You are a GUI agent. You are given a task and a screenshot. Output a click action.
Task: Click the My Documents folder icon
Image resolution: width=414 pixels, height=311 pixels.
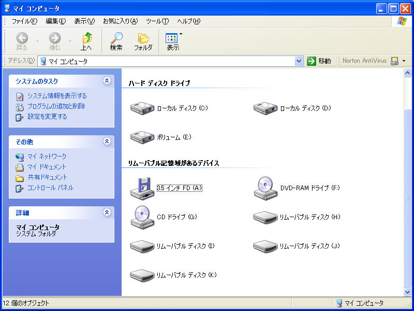[20, 167]
